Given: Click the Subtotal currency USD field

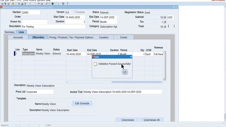Looking at the screenshot, I should (x=170, y=17).
